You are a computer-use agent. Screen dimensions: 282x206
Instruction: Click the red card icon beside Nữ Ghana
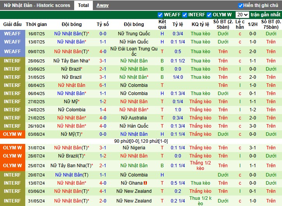(x=145, y=183)
